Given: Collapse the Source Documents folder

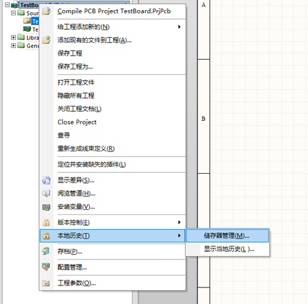Looking at the screenshot, I should click(13, 13).
